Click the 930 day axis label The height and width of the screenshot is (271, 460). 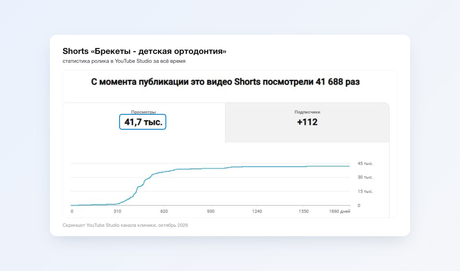click(211, 211)
